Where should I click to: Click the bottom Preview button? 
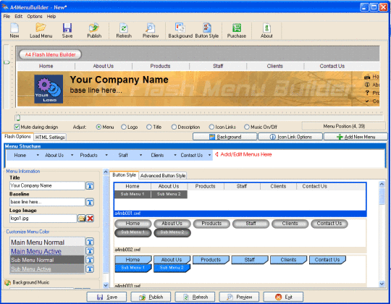point(239,297)
